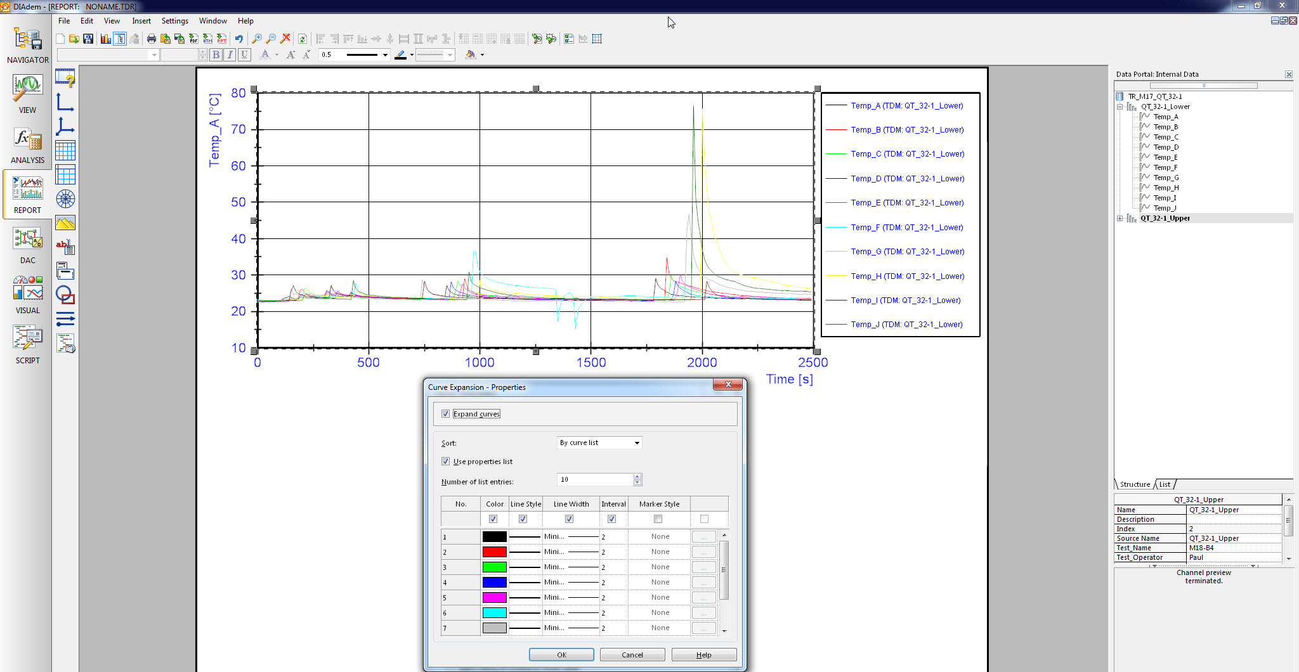
Task: Confirm dialog with OK button
Action: (561, 655)
